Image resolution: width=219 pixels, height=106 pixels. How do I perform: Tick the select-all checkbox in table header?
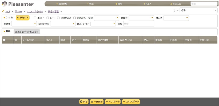click(x=4, y=40)
